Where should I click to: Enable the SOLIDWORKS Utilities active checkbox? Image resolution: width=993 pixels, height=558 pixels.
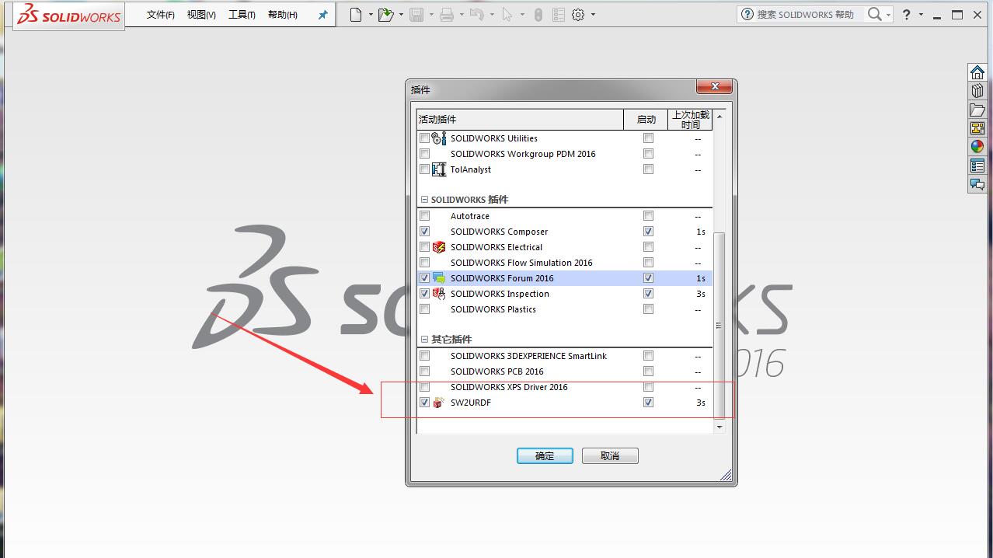pyautogui.click(x=424, y=138)
